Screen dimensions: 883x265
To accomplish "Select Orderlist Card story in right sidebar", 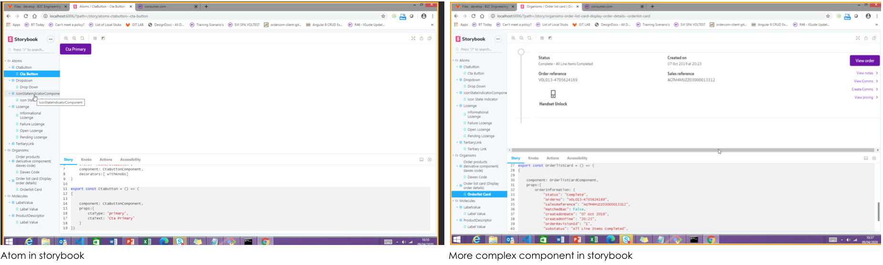I will [479, 194].
